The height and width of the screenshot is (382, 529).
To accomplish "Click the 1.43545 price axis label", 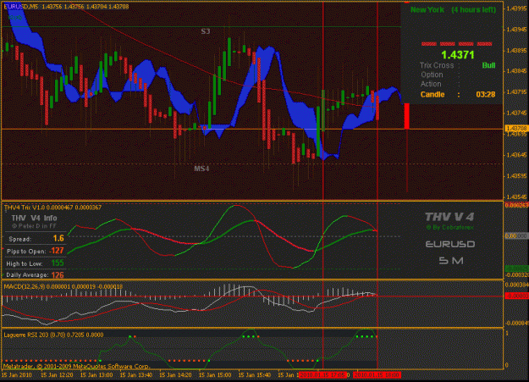I will pyautogui.click(x=517, y=197).
